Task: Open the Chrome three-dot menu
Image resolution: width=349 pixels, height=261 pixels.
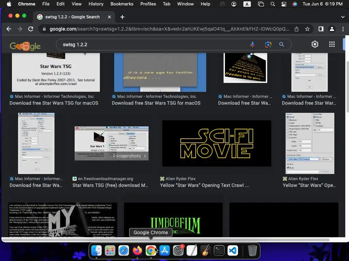Action: [x=343, y=29]
